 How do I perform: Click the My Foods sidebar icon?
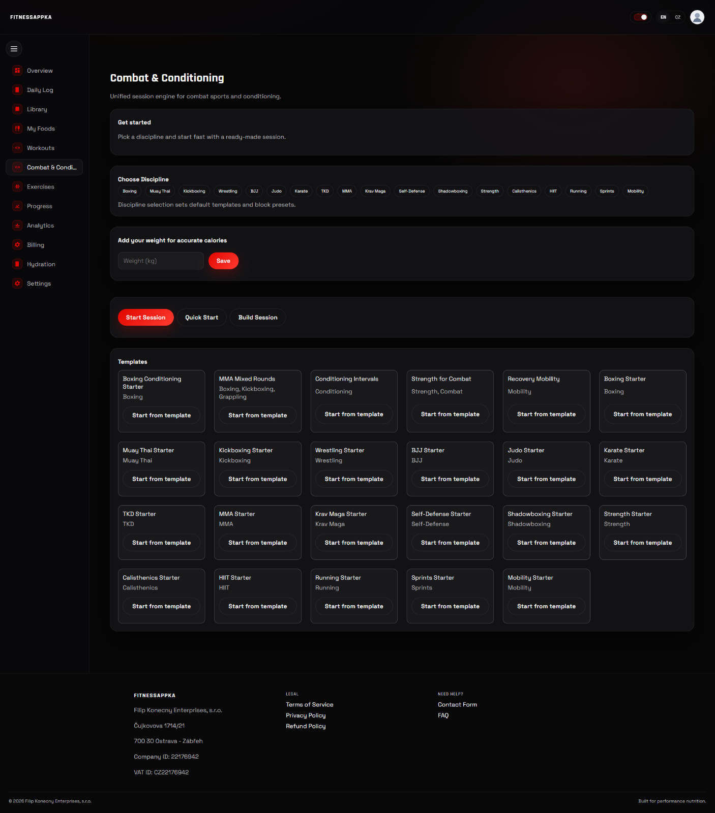17,129
